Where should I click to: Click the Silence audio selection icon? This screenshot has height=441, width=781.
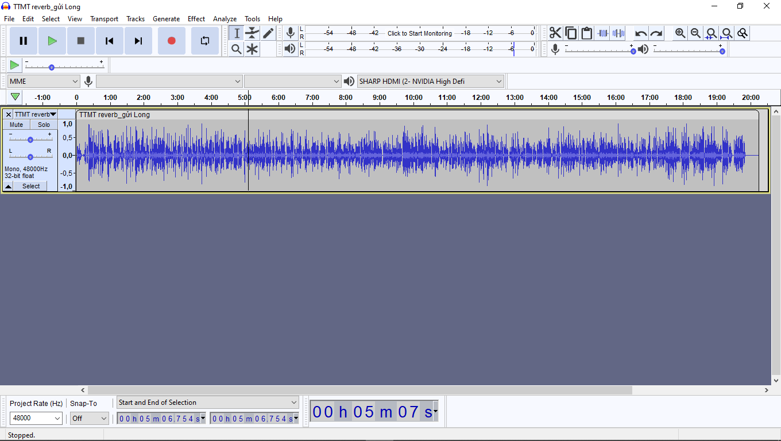(618, 33)
